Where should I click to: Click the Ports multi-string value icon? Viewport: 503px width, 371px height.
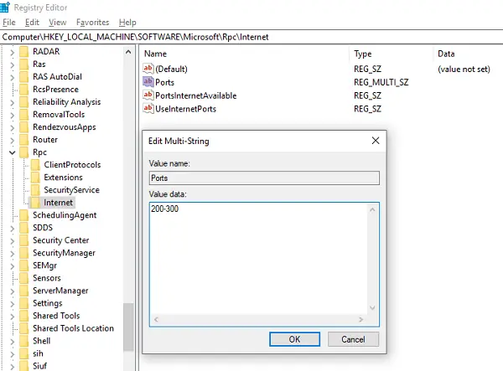coord(148,82)
